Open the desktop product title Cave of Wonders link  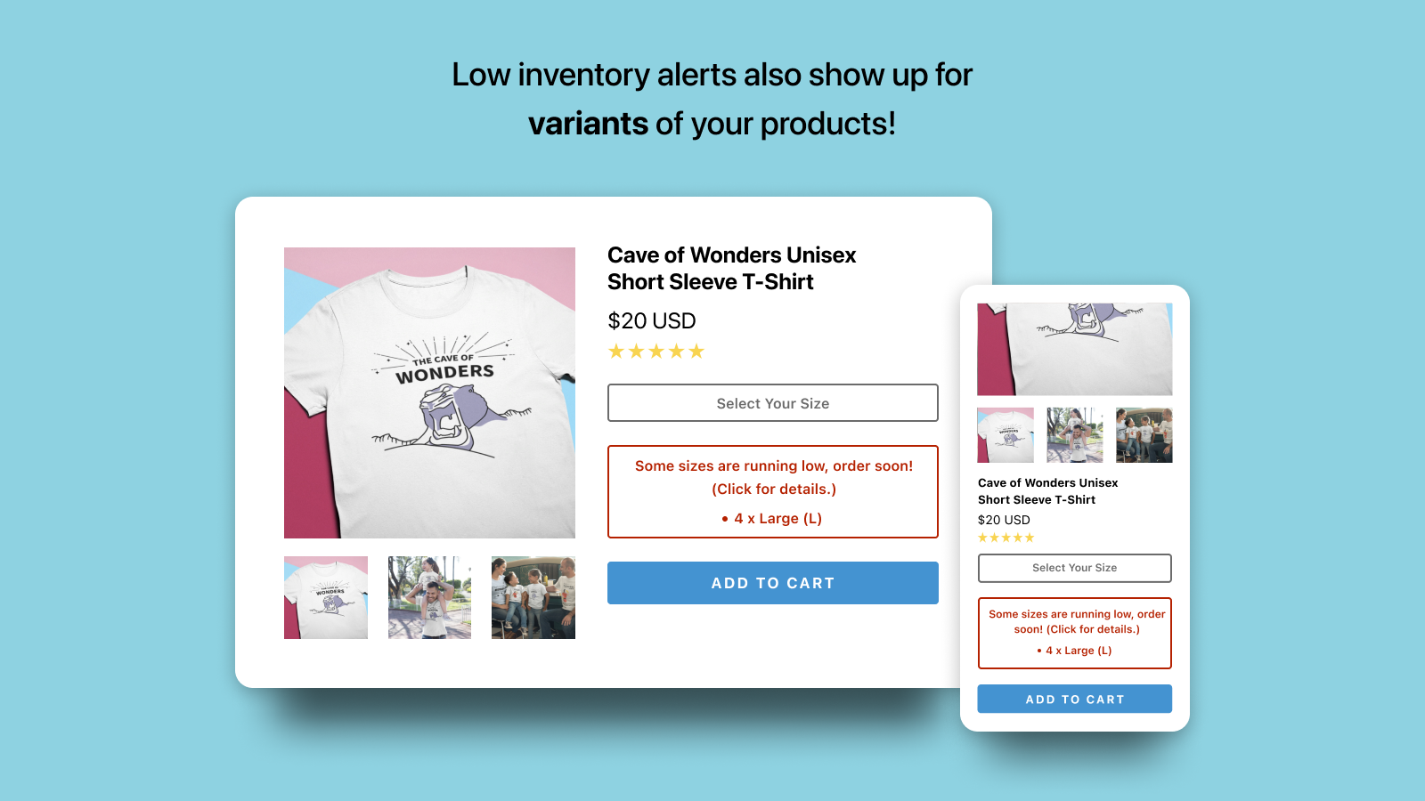(731, 268)
